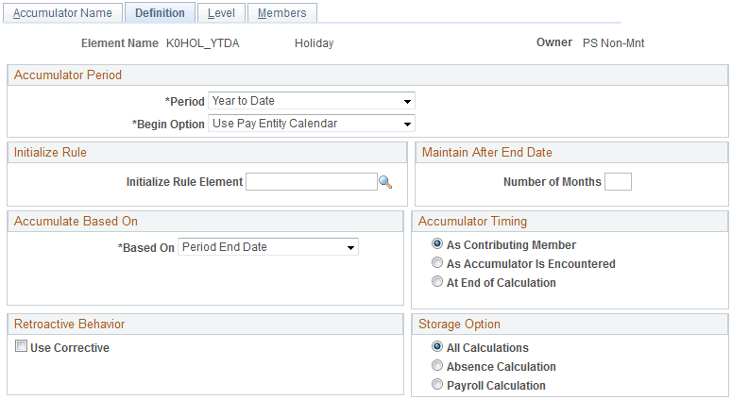Image resolution: width=732 pixels, height=400 pixels.
Task: Open the Level tab
Action: [x=222, y=13]
